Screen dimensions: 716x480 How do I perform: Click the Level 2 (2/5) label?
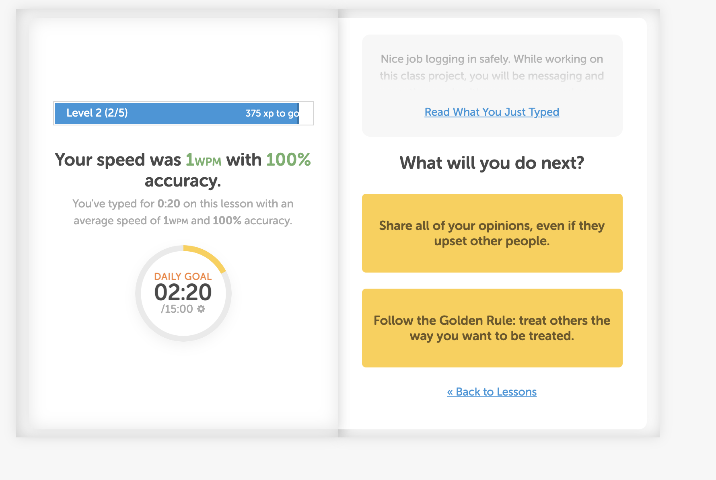click(97, 113)
